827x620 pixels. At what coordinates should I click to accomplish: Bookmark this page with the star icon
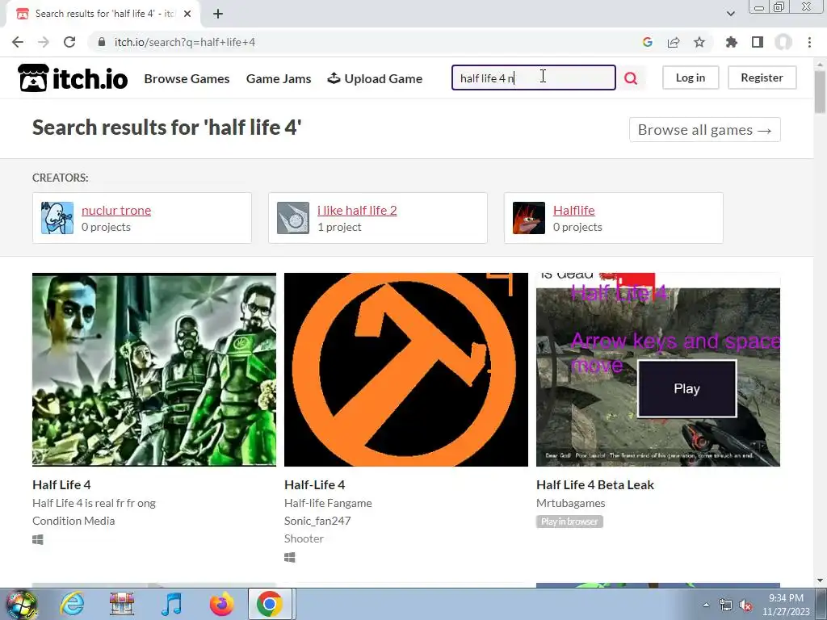(699, 42)
